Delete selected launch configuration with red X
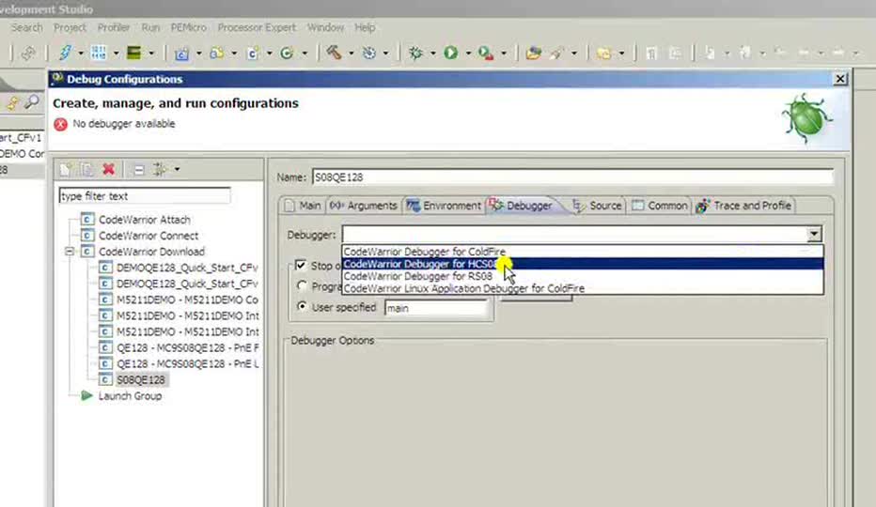Image resolution: width=876 pixels, height=507 pixels. [x=108, y=170]
